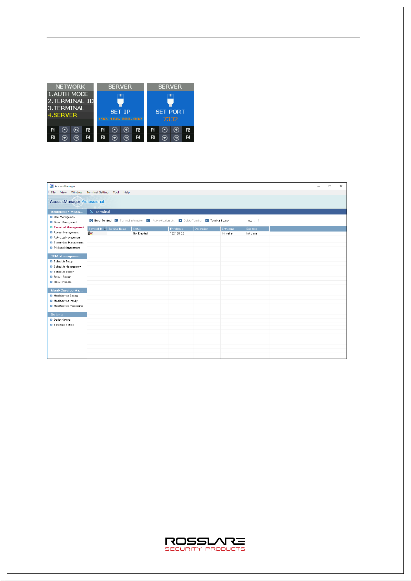Tap the F1 key on NETWORK screen
Image resolution: width=411 pixels, height=581 pixels.
(53, 130)
